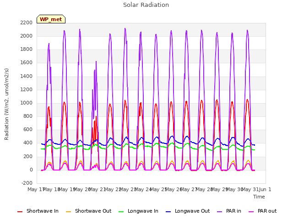Click the 1600 y-axis tick label
This screenshot has height=220, width=293.
point(27,63)
